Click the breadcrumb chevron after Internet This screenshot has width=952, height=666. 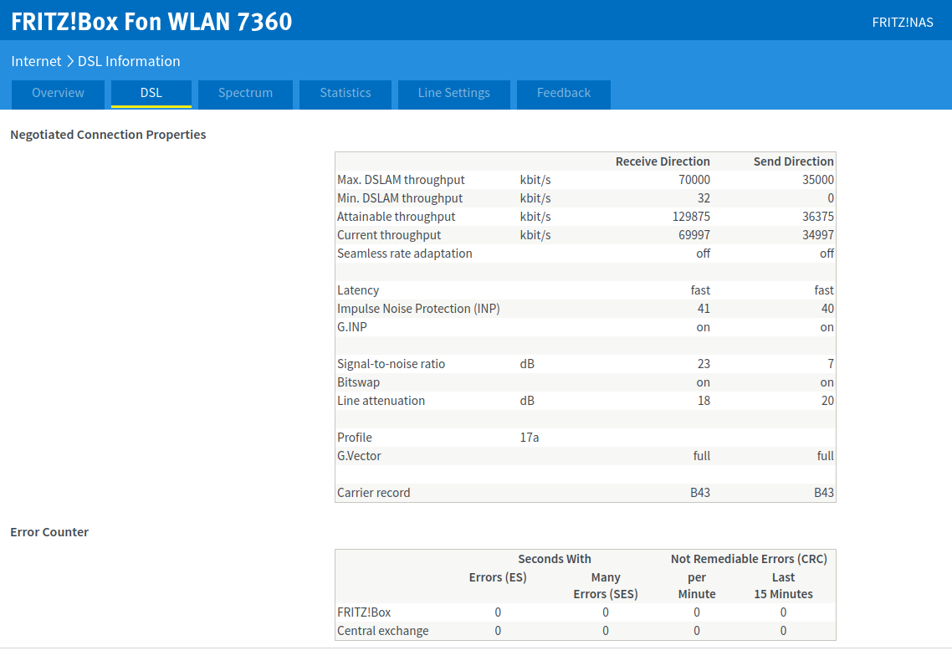(70, 61)
